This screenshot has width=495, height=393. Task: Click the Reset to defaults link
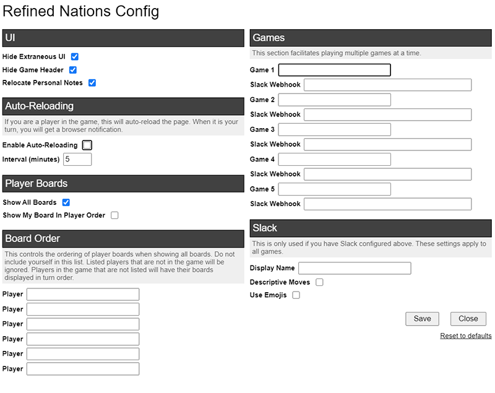pyautogui.click(x=466, y=336)
